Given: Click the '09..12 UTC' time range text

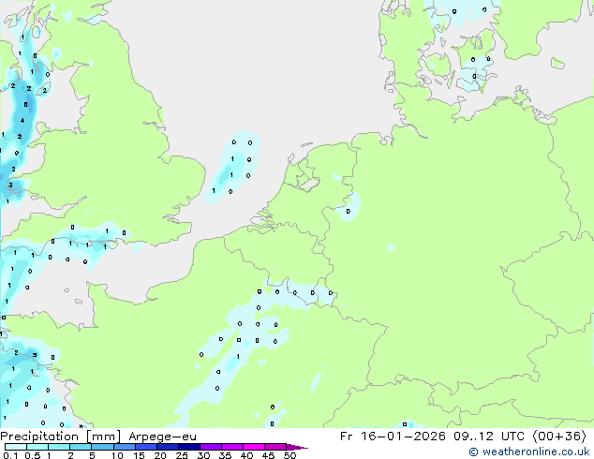Looking at the screenshot, I should 490,437.
